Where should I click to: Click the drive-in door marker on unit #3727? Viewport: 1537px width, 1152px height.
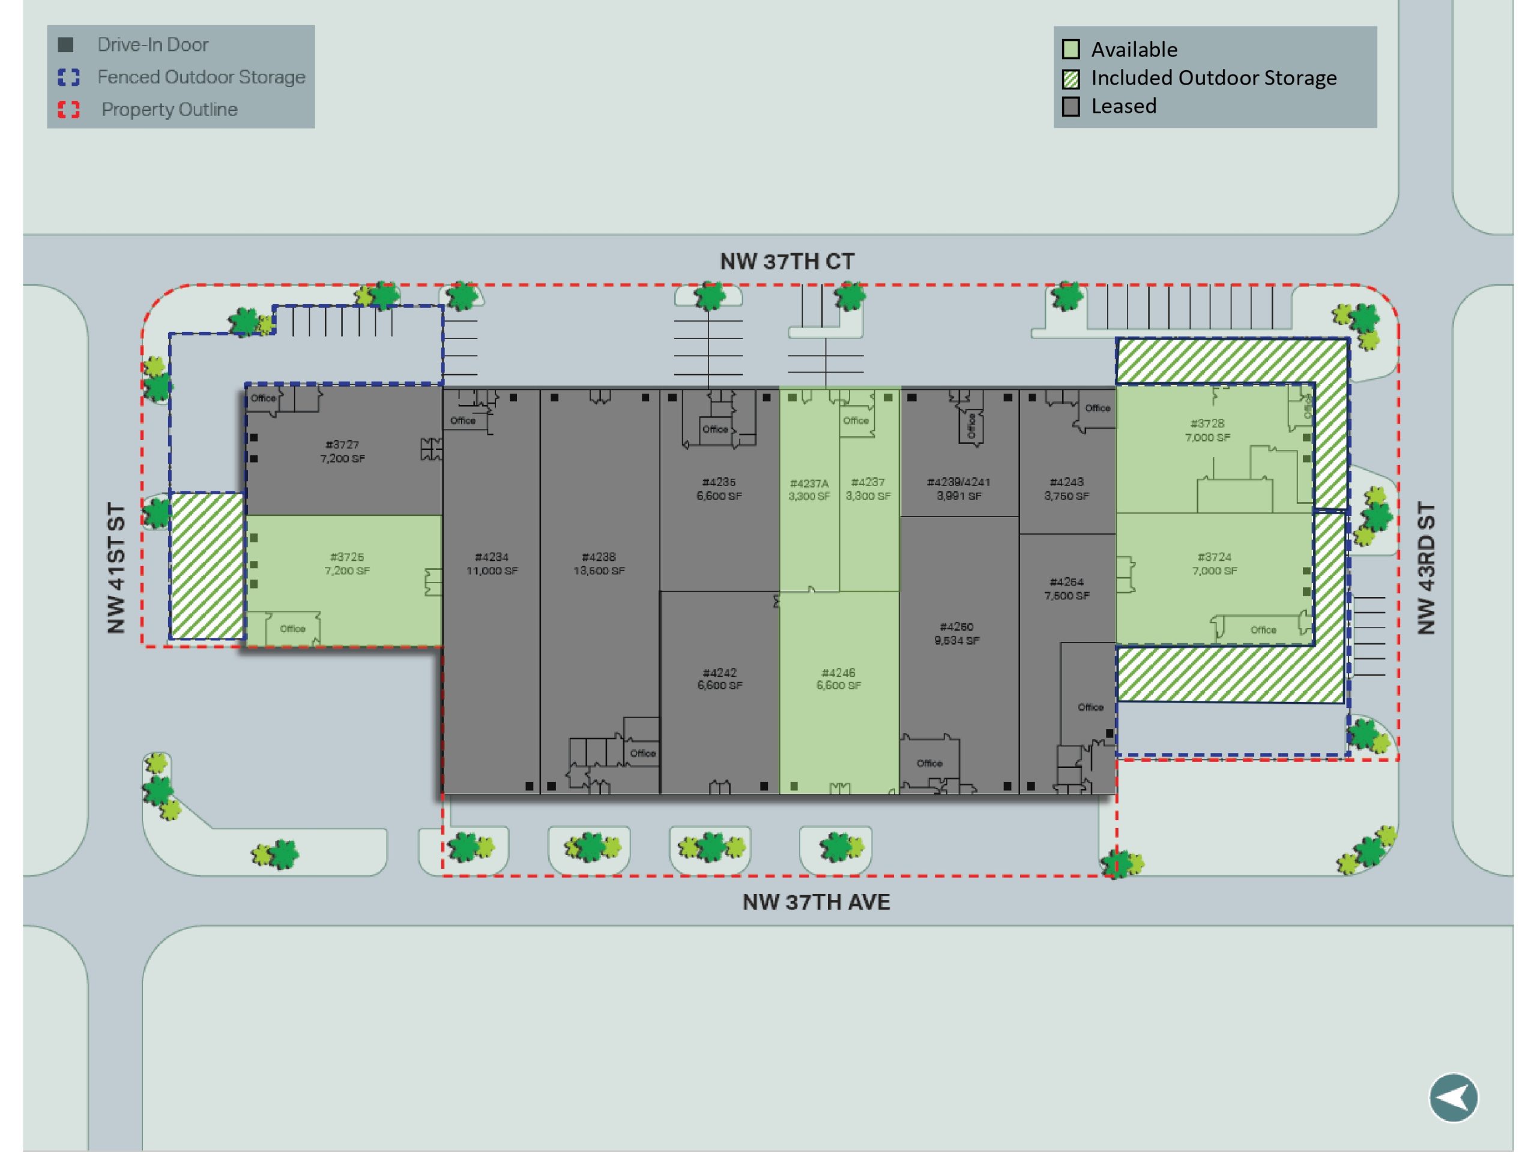click(x=255, y=437)
